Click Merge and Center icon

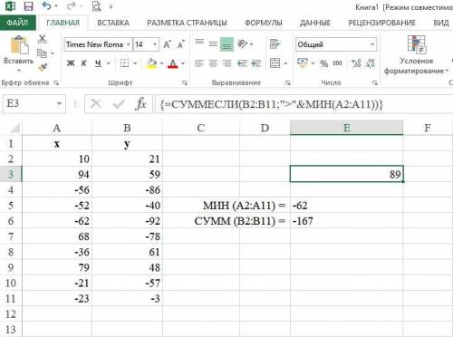click(275, 63)
